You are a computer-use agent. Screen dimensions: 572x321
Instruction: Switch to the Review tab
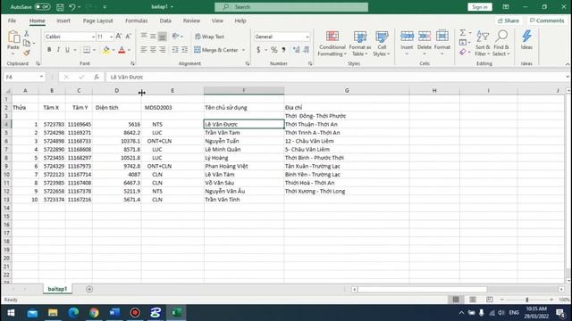tap(191, 21)
